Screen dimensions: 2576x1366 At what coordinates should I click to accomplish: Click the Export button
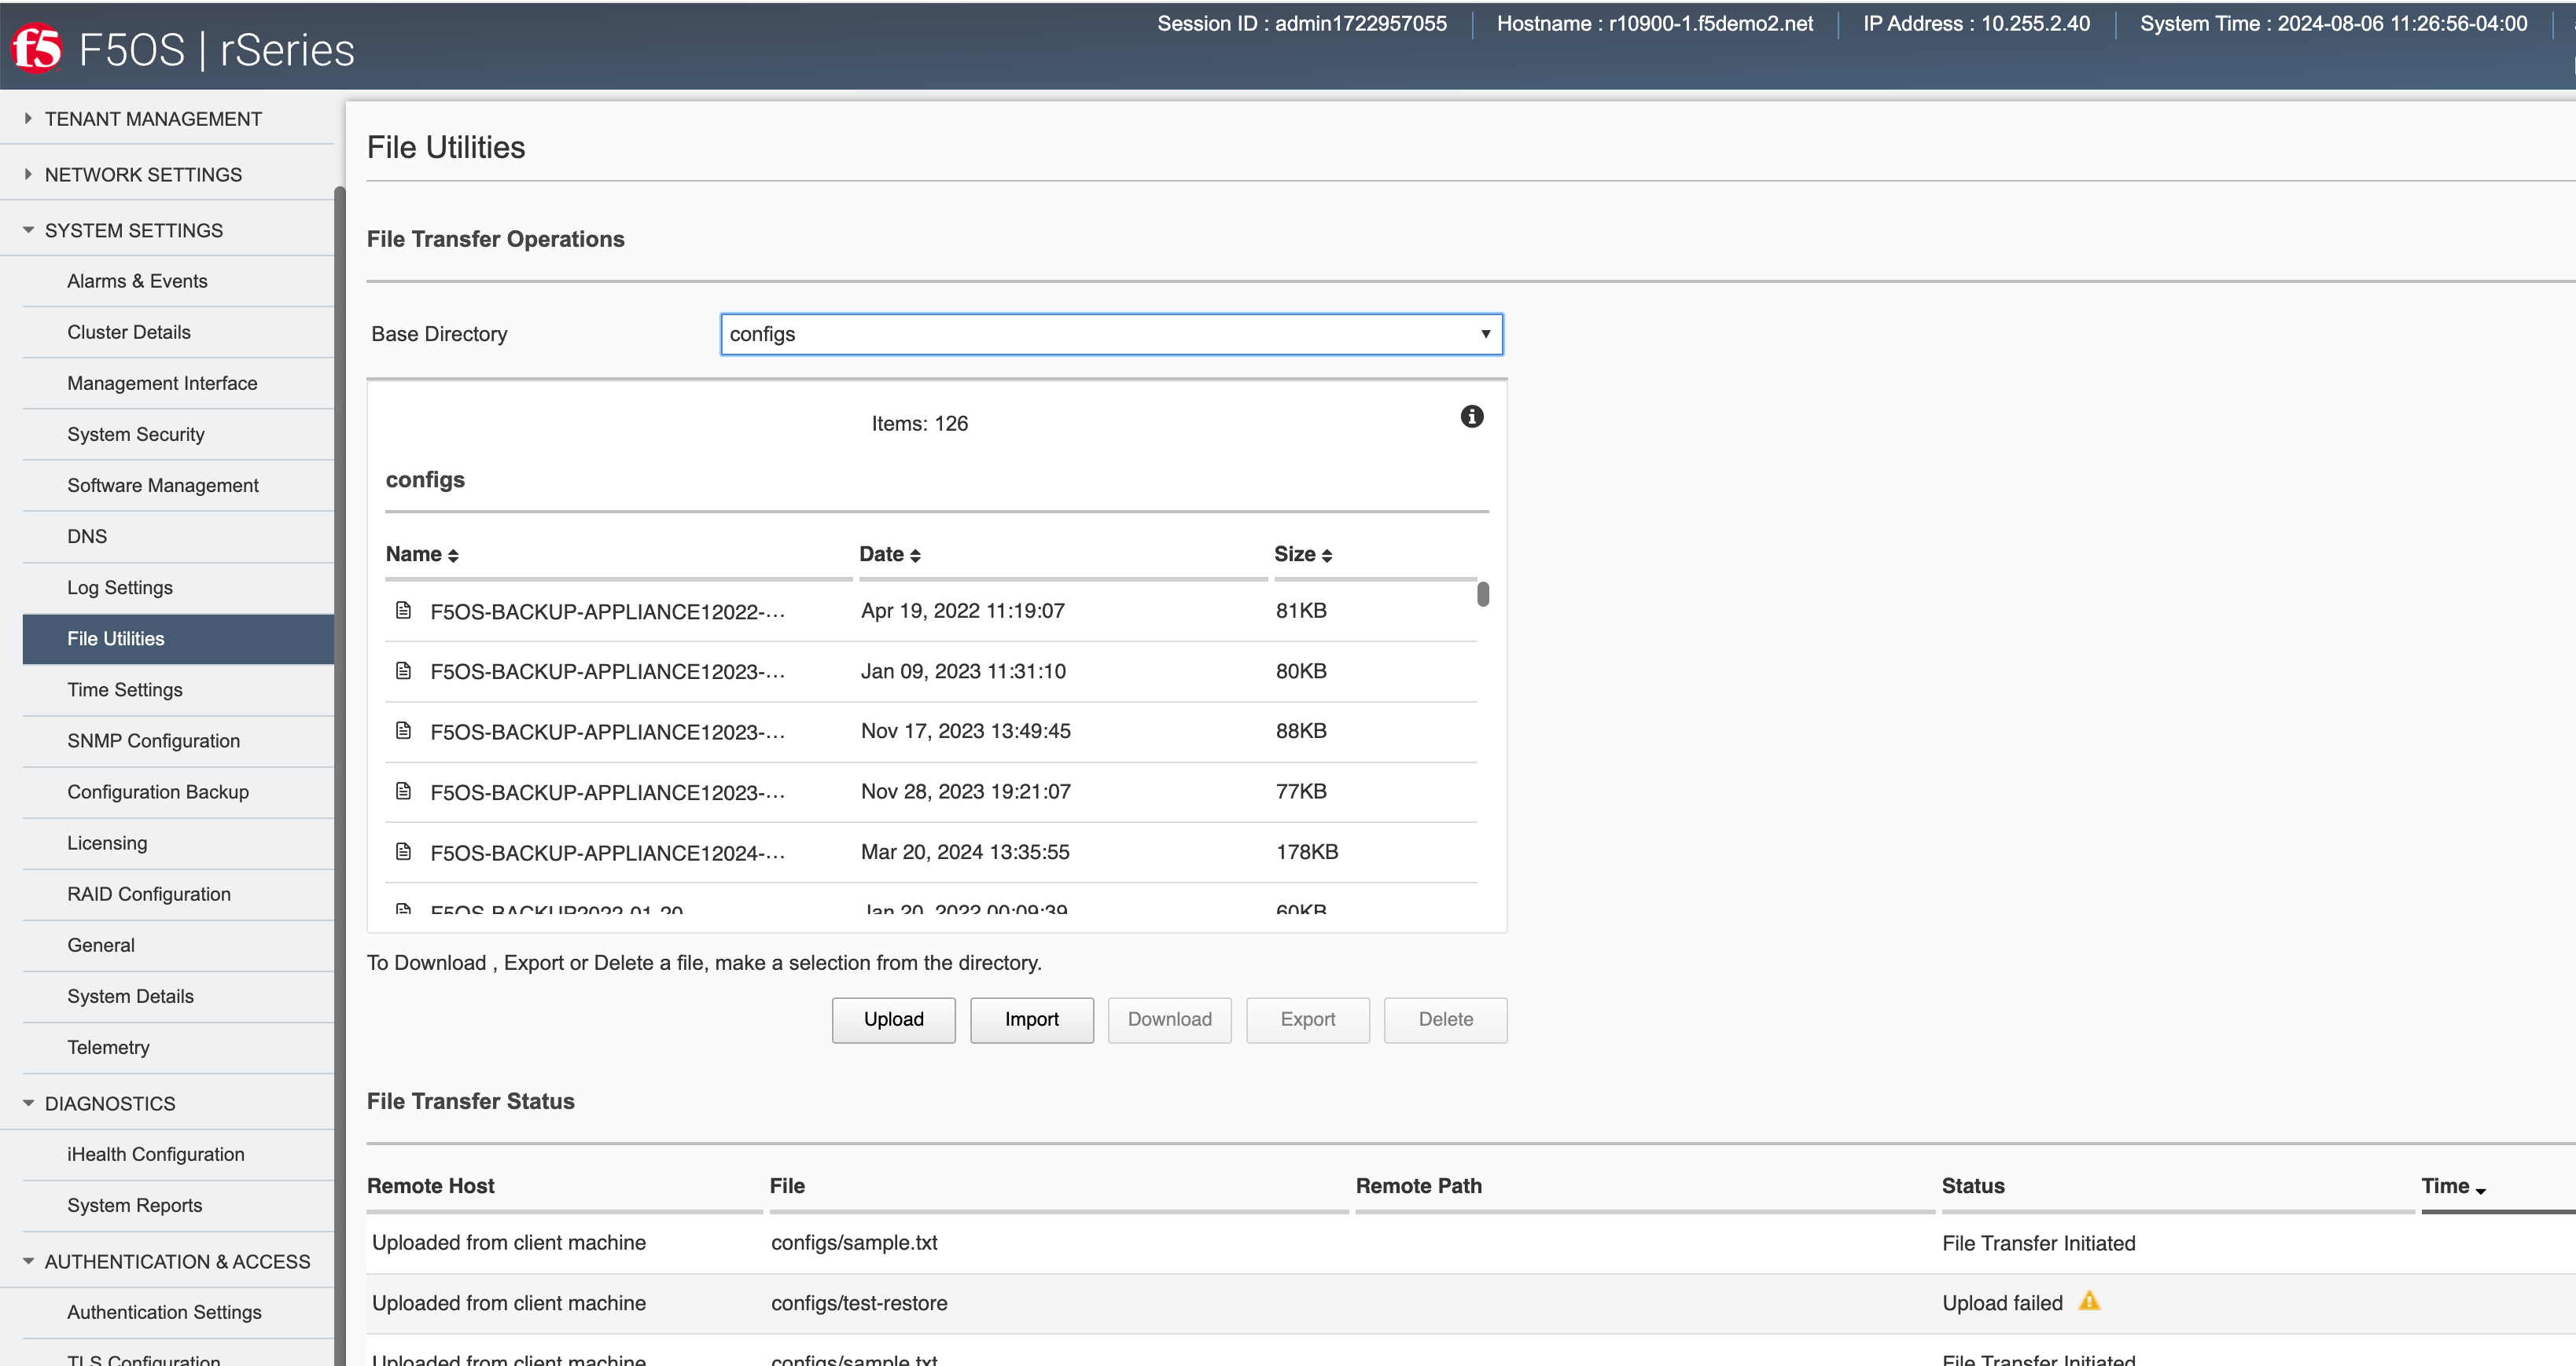click(x=1307, y=1019)
